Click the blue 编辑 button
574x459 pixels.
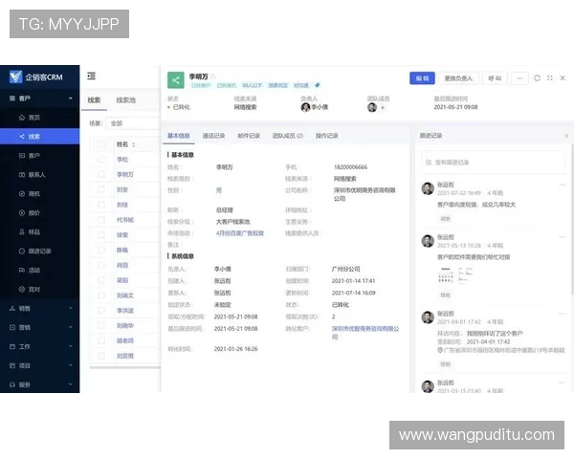click(x=421, y=77)
